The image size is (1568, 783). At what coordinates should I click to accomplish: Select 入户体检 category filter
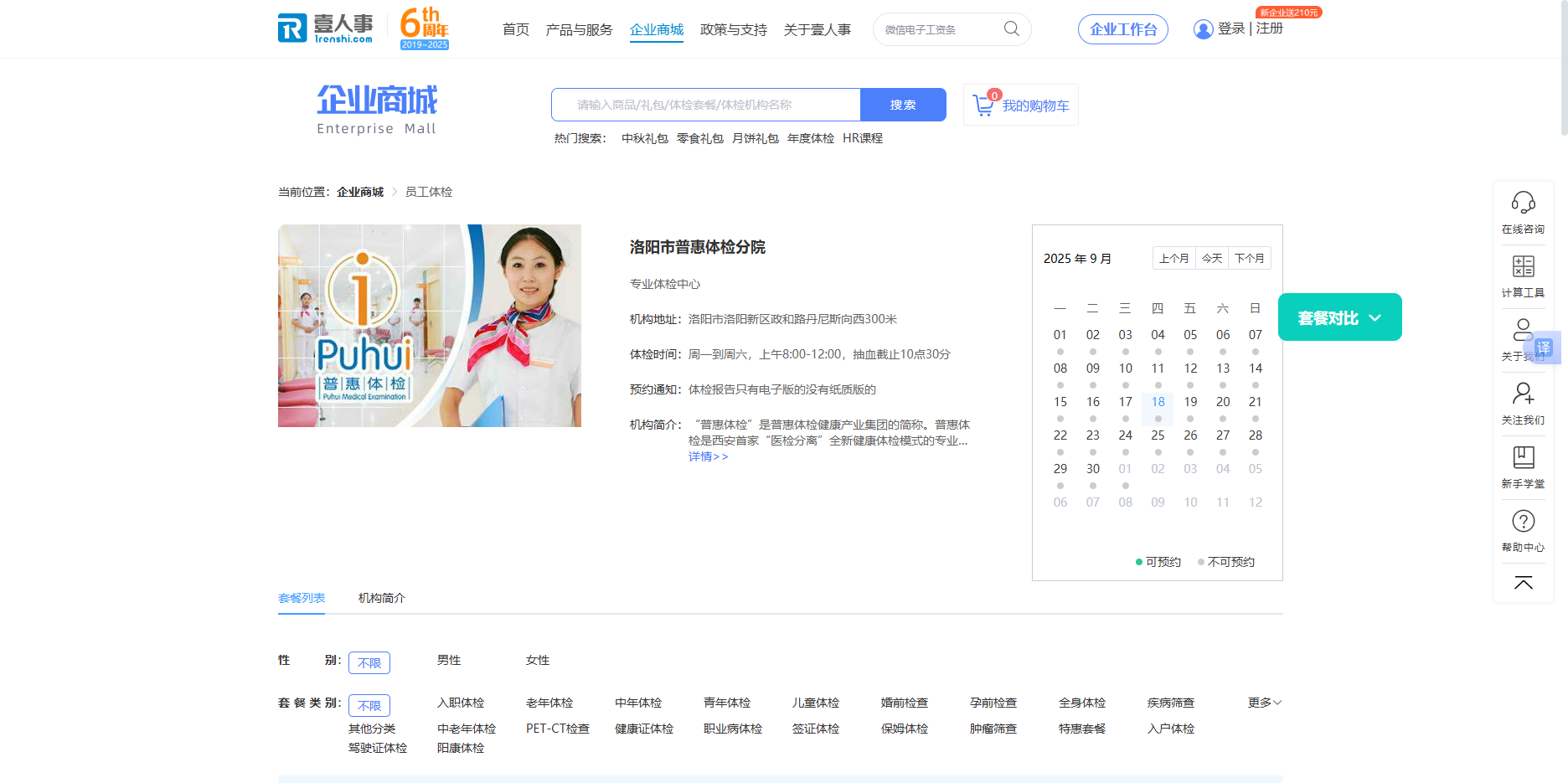tap(1171, 729)
